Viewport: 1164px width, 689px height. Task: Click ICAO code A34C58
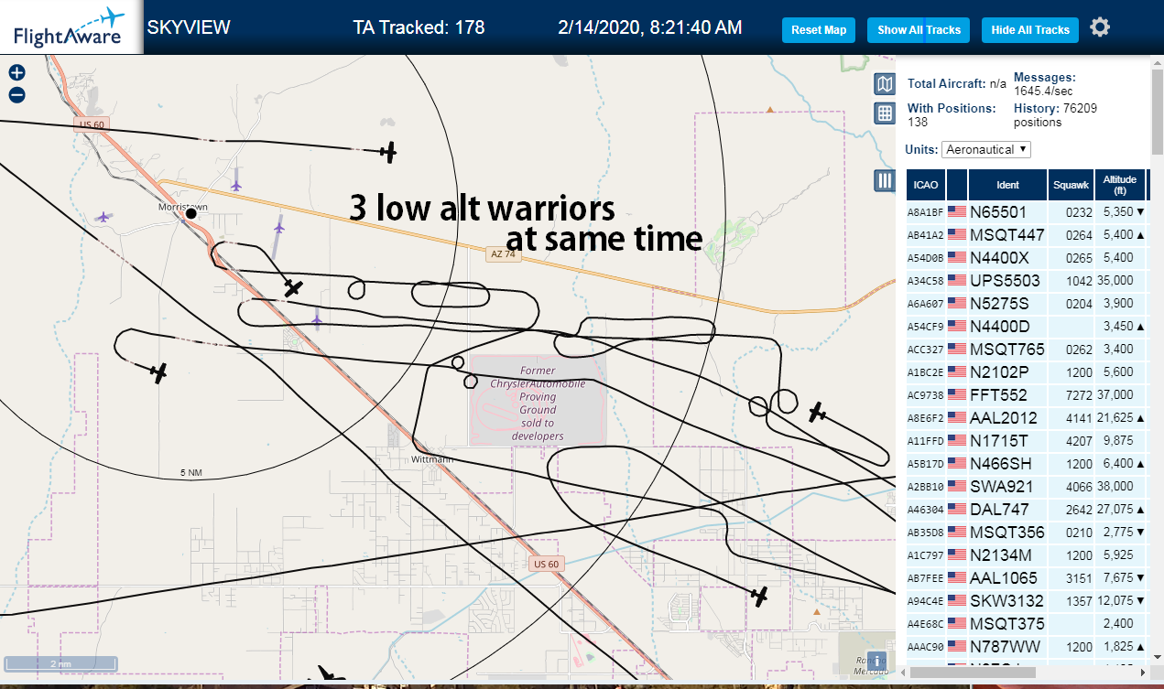coord(925,281)
